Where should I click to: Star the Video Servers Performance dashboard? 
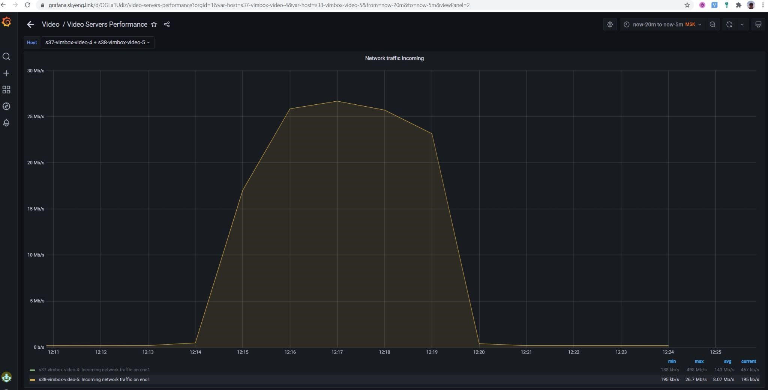tap(154, 24)
